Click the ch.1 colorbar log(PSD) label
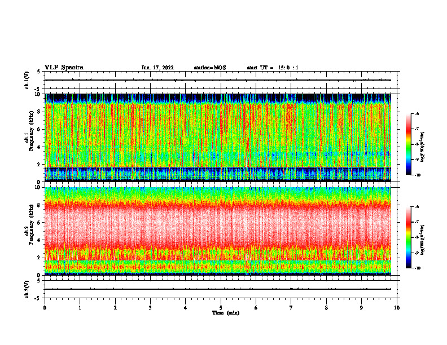 [423, 147]
